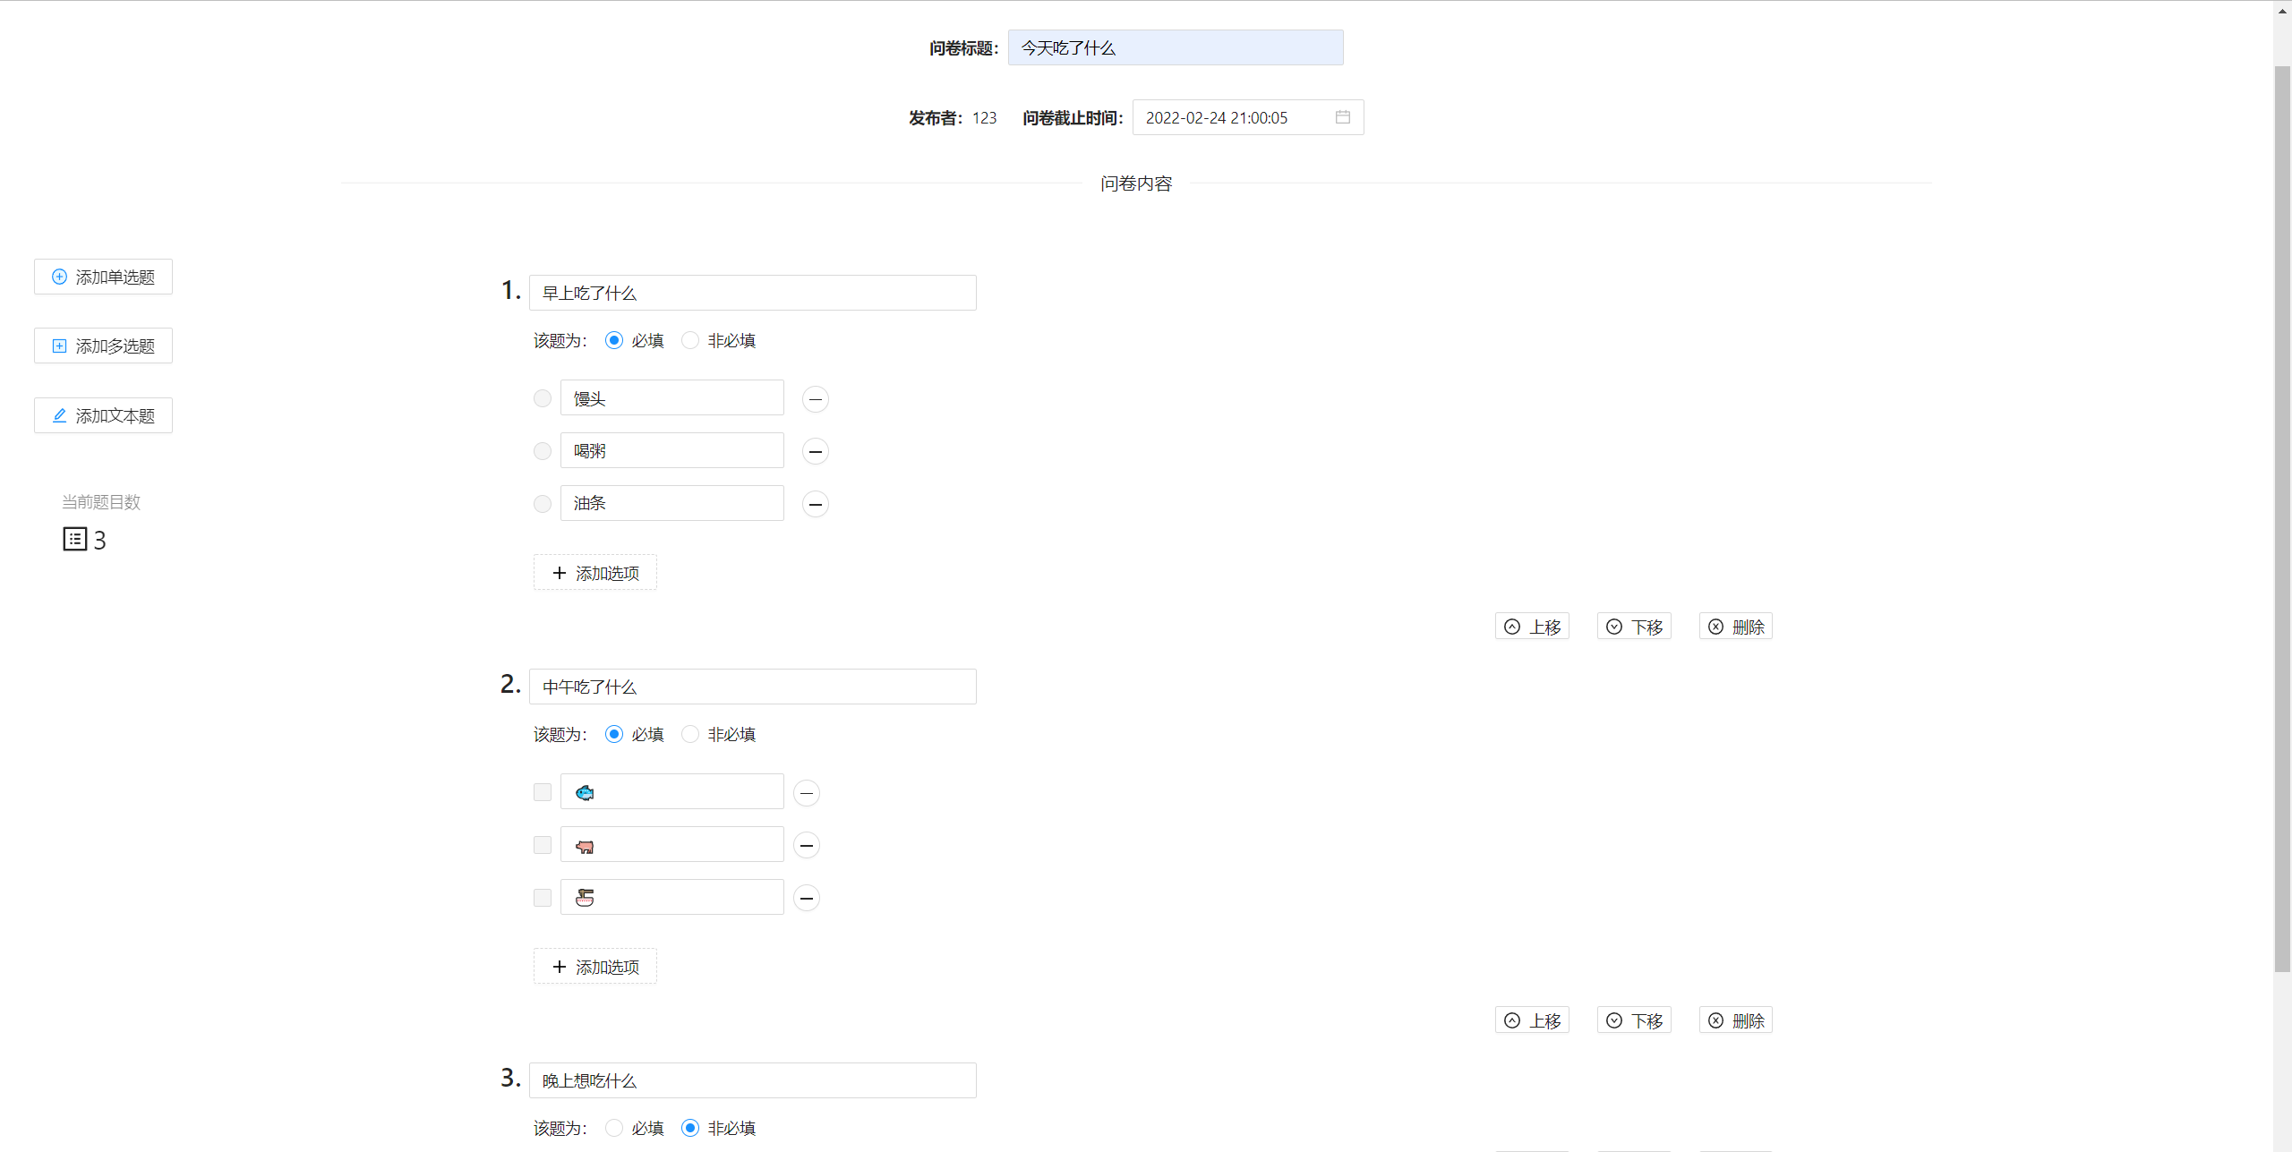
Task: Click question 3 title input 晚上想吃什么
Action: pyautogui.click(x=752, y=1080)
